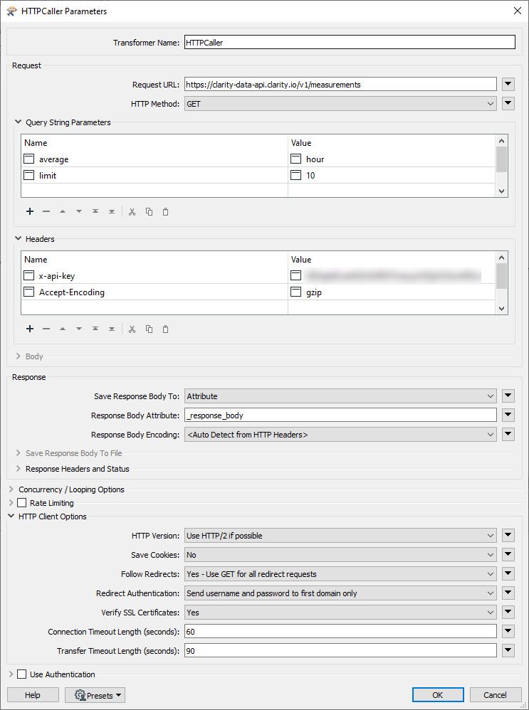Open the Verify SSL Certificates dropdown

[x=340, y=612]
